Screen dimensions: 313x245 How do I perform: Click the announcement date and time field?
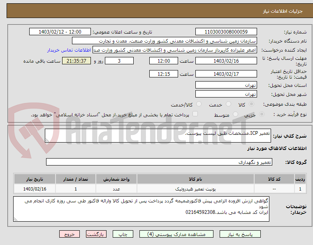click(60, 32)
